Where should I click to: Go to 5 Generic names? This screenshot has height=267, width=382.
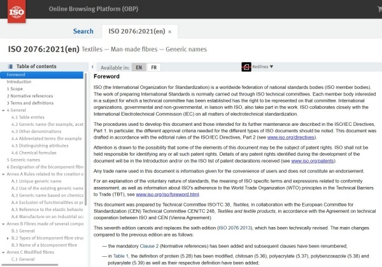(x=24, y=160)
